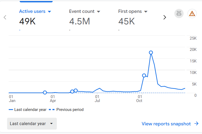Viewport: 202px width, 134px height.
Task: Click the right chevron to show more metrics
Action: coord(165,18)
